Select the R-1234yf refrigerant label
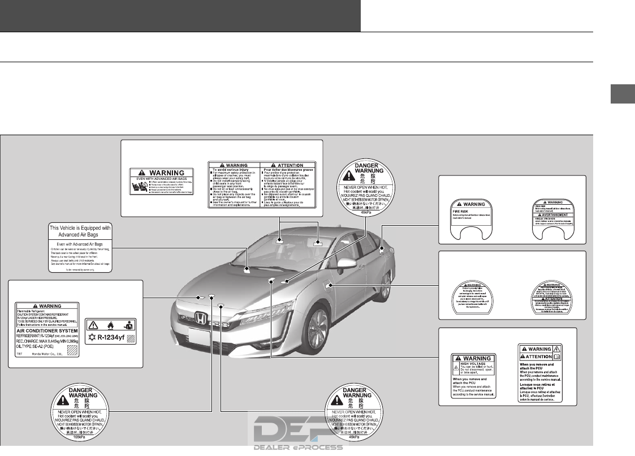The width and height of the screenshot is (635, 456). (x=111, y=331)
